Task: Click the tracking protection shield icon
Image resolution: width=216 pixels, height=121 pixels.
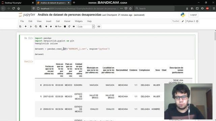Action: [34, 8]
